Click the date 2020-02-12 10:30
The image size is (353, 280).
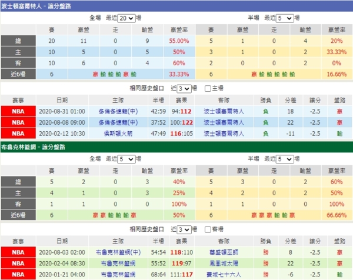[62, 134]
